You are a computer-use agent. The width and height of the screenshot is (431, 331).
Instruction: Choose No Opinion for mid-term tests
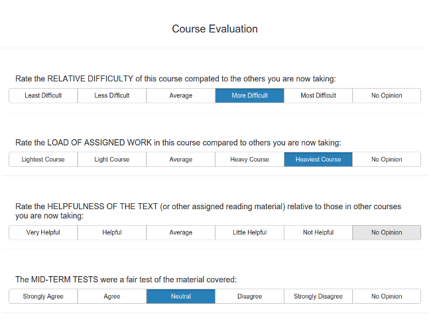point(387,297)
